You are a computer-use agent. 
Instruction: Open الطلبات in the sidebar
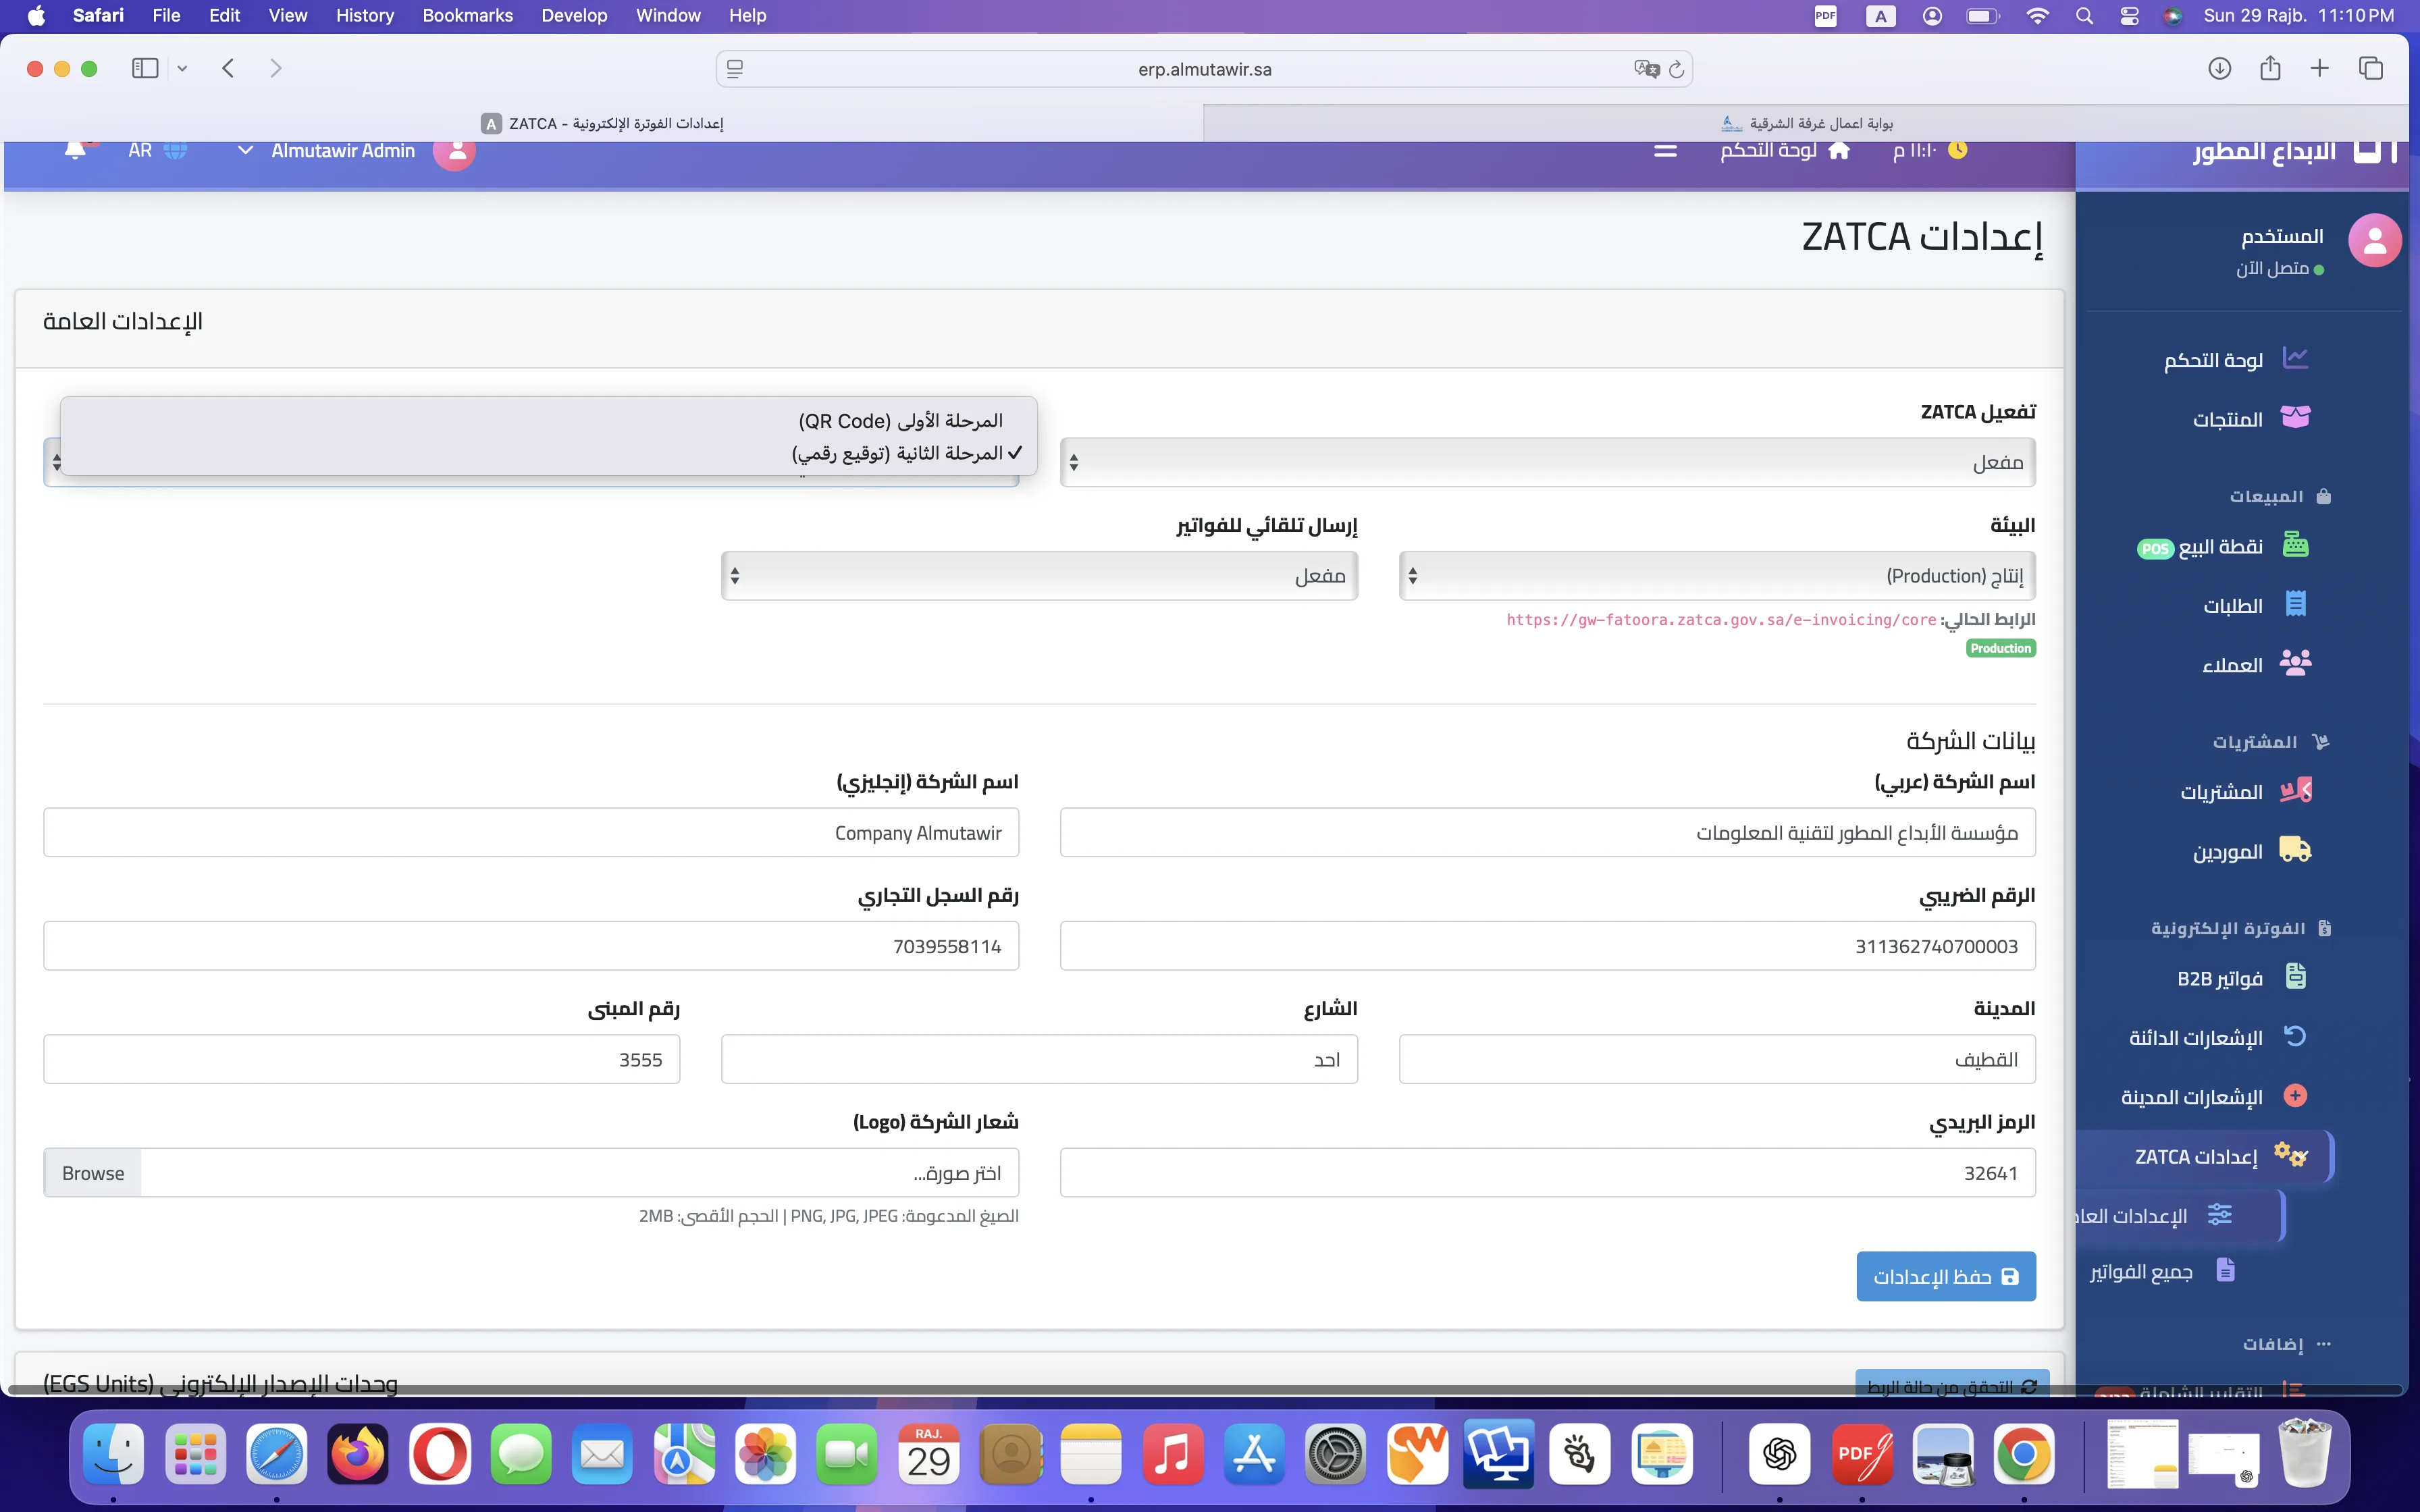[x=2254, y=605]
